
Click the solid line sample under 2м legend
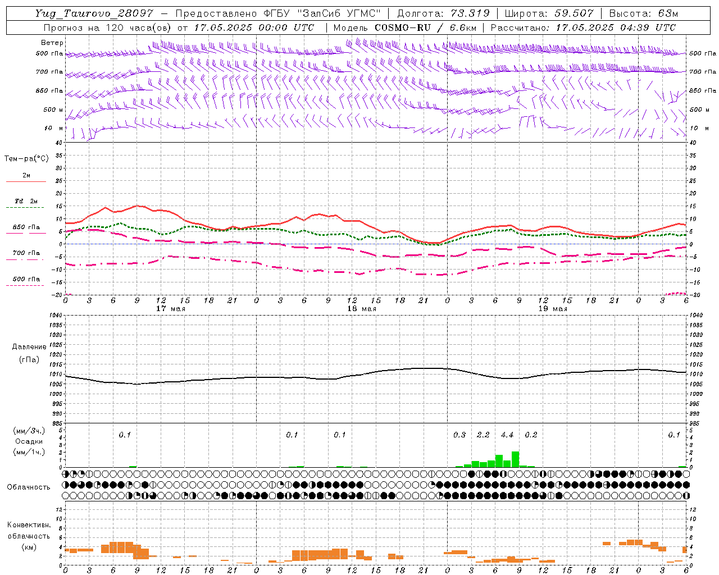pyautogui.click(x=26, y=182)
